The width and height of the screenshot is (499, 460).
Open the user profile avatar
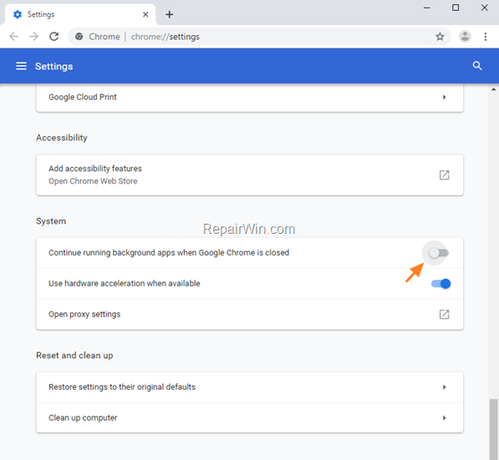465,36
